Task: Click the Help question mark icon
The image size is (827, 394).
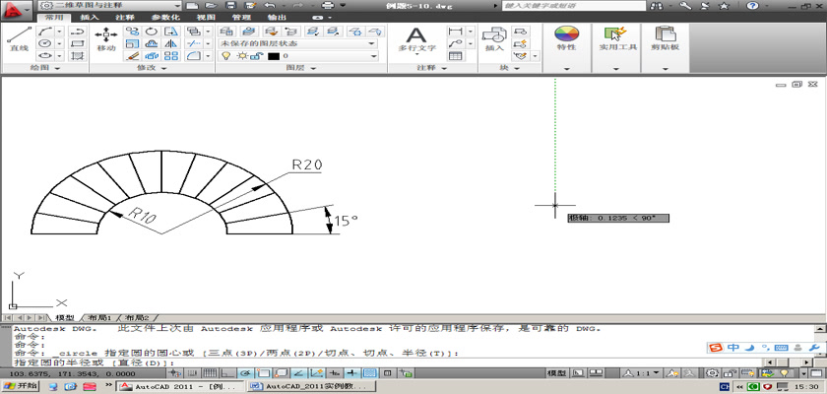Action: click(752, 6)
